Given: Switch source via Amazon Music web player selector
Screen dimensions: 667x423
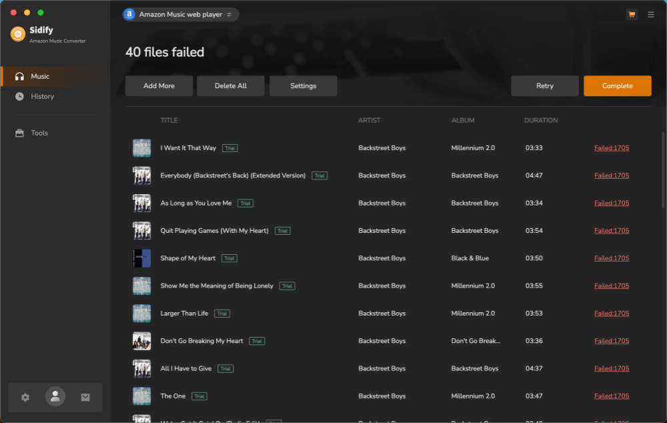Looking at the screenshot, I should click(x=181, y=15).
